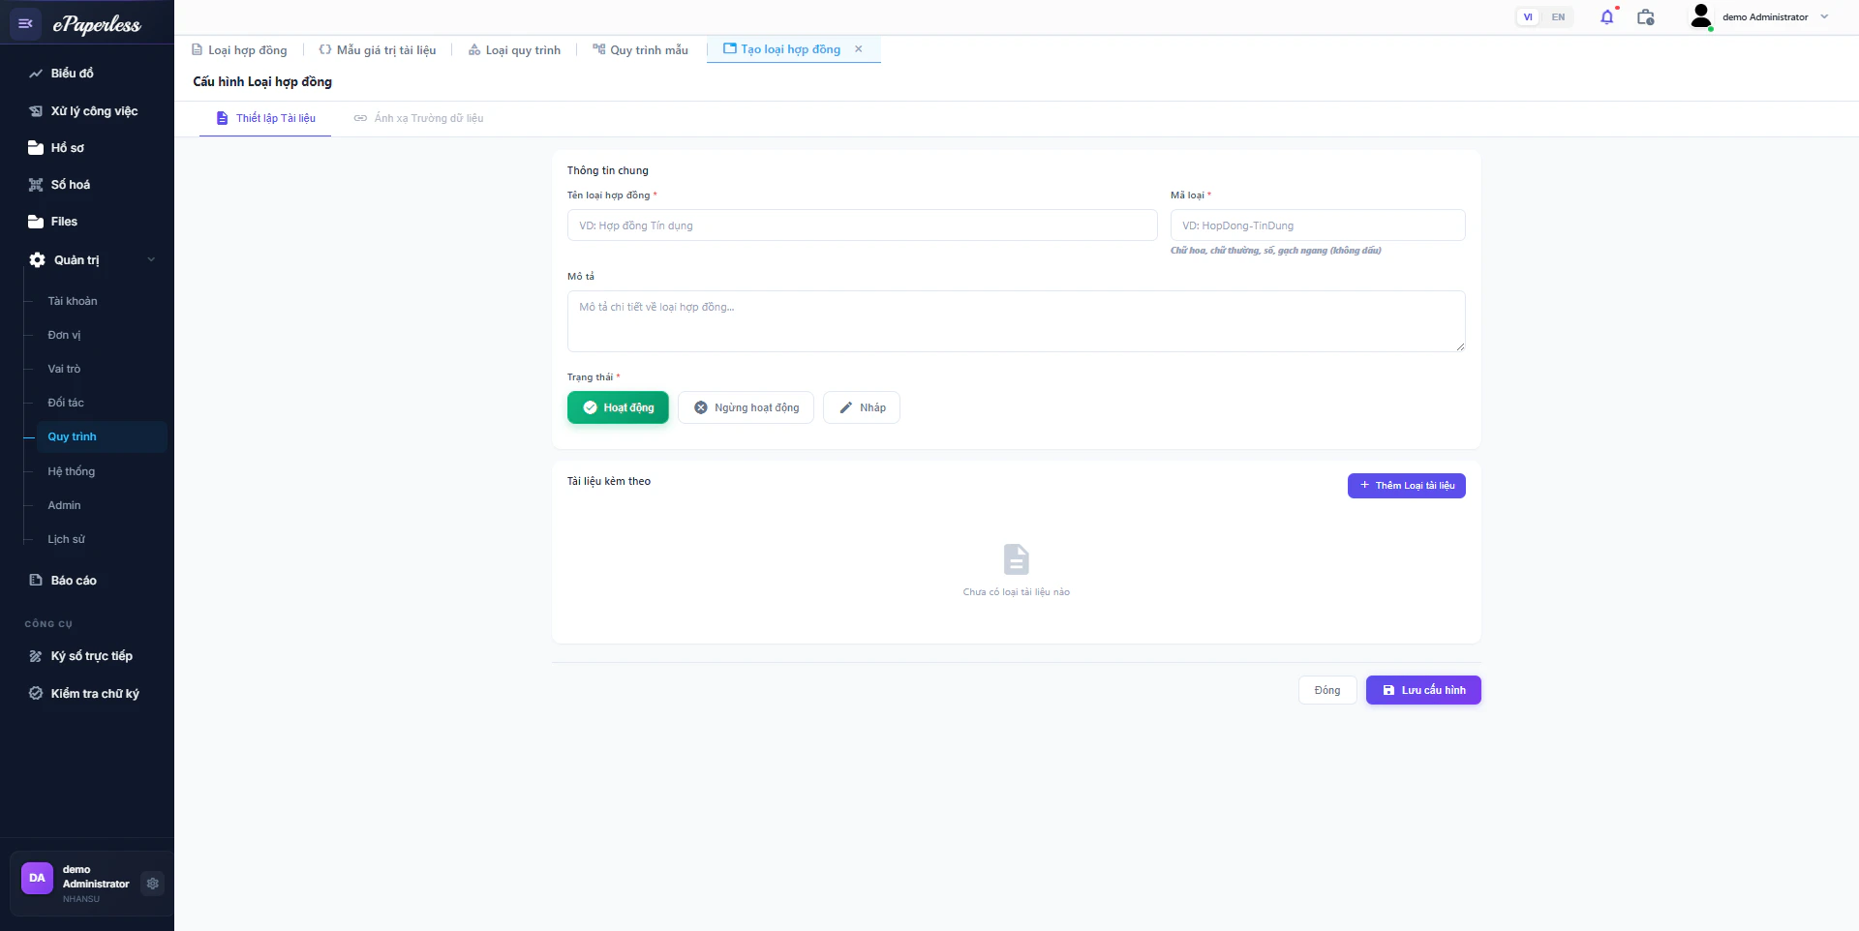Close the Tạo loại hợp đồng tab
This screenshot has width=1859, height=931.
[x=858, y=49]
